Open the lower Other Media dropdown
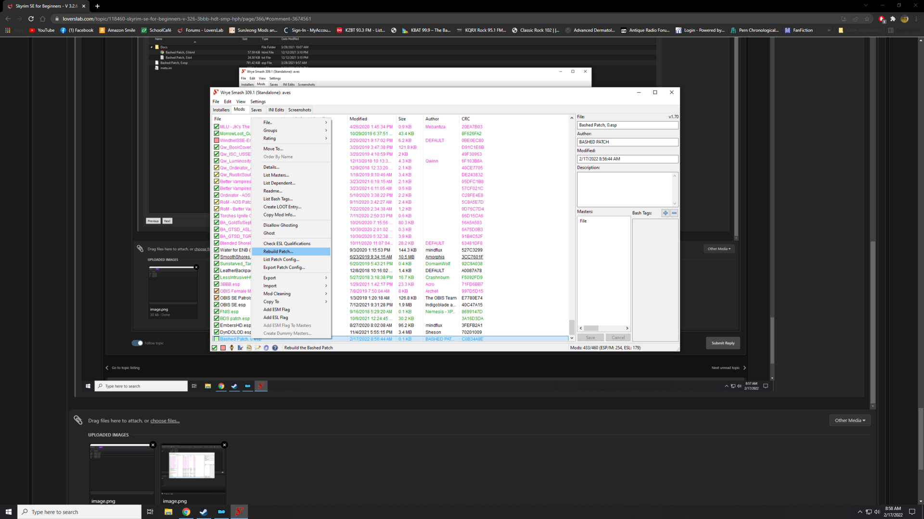The height and width of the screenshot is (519, 924). coord(850,420)
